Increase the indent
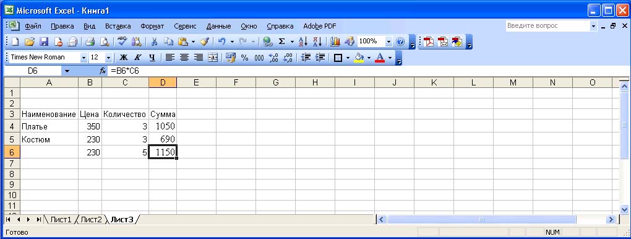 (320, 58)
